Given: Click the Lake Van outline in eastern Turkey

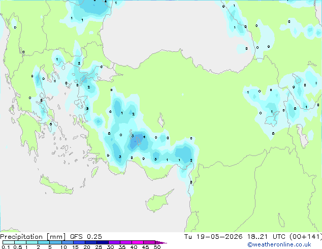Looking at the screenshot, I should pyautogui.click(x=272, y=119).
